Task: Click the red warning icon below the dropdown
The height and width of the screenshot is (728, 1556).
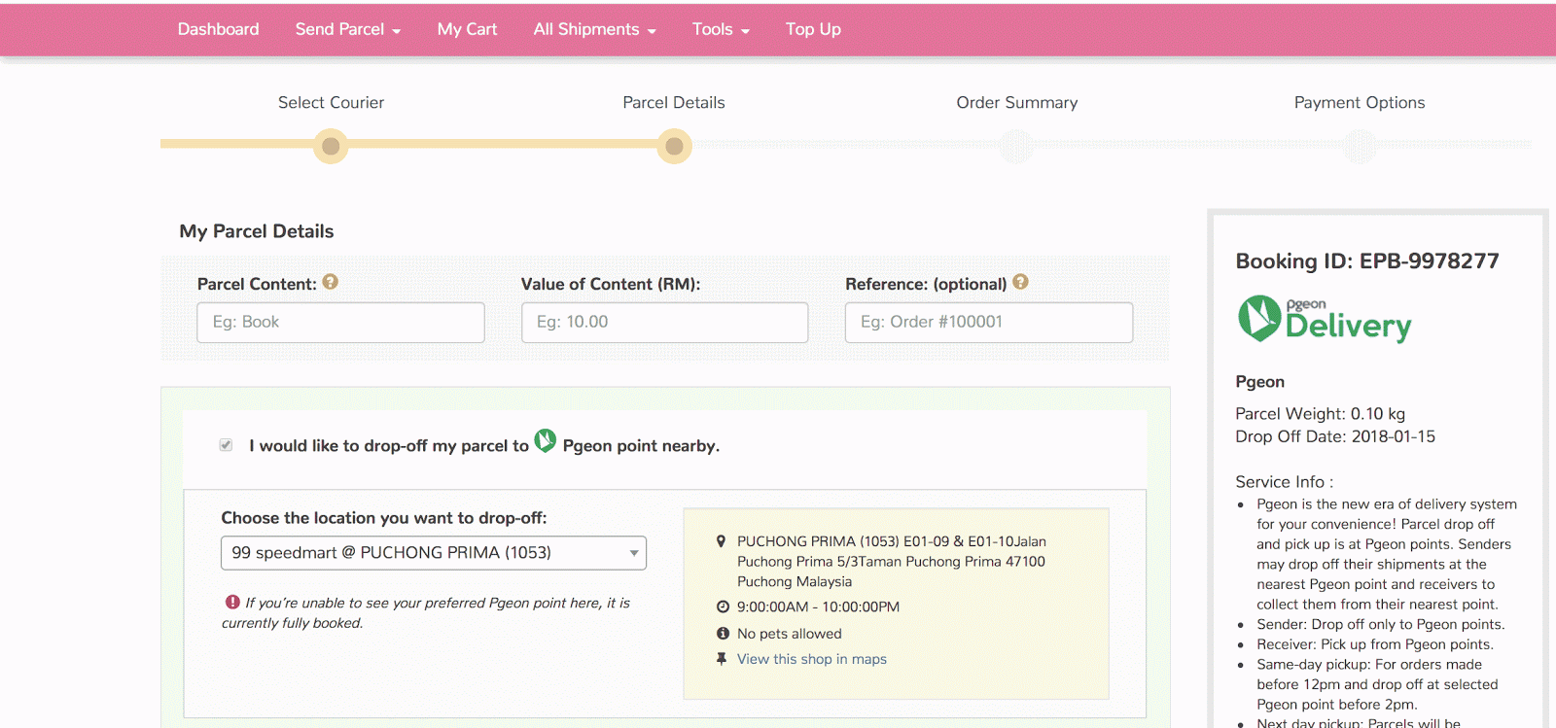Action: 232,603
